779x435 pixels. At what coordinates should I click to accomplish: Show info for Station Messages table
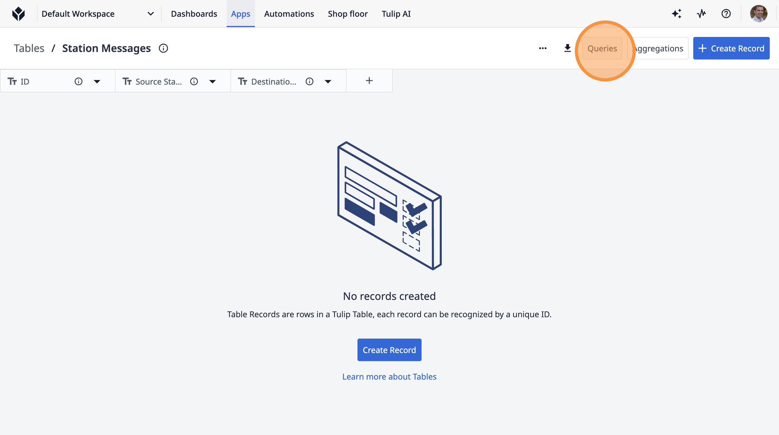click(x=163, y=48)
